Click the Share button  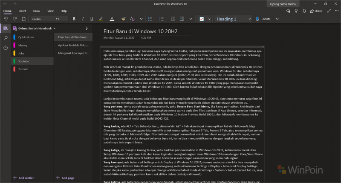[x=316, y=11]
